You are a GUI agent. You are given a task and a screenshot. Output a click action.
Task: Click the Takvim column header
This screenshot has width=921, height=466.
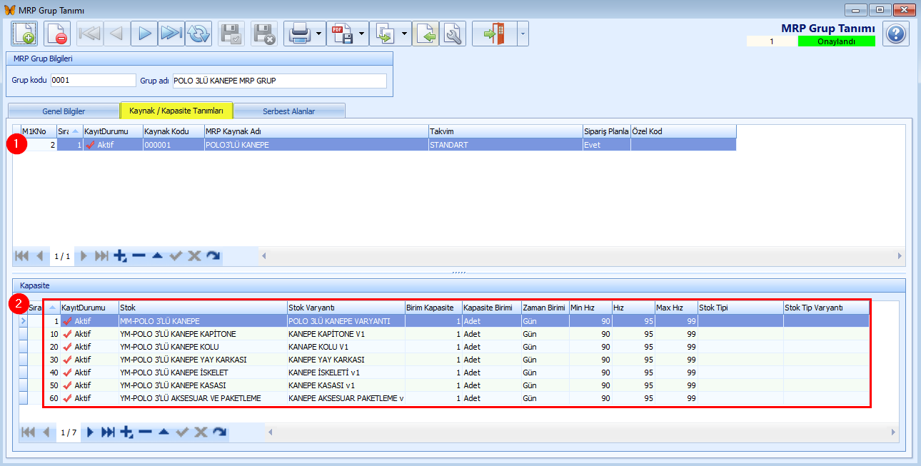click(505, 131)
